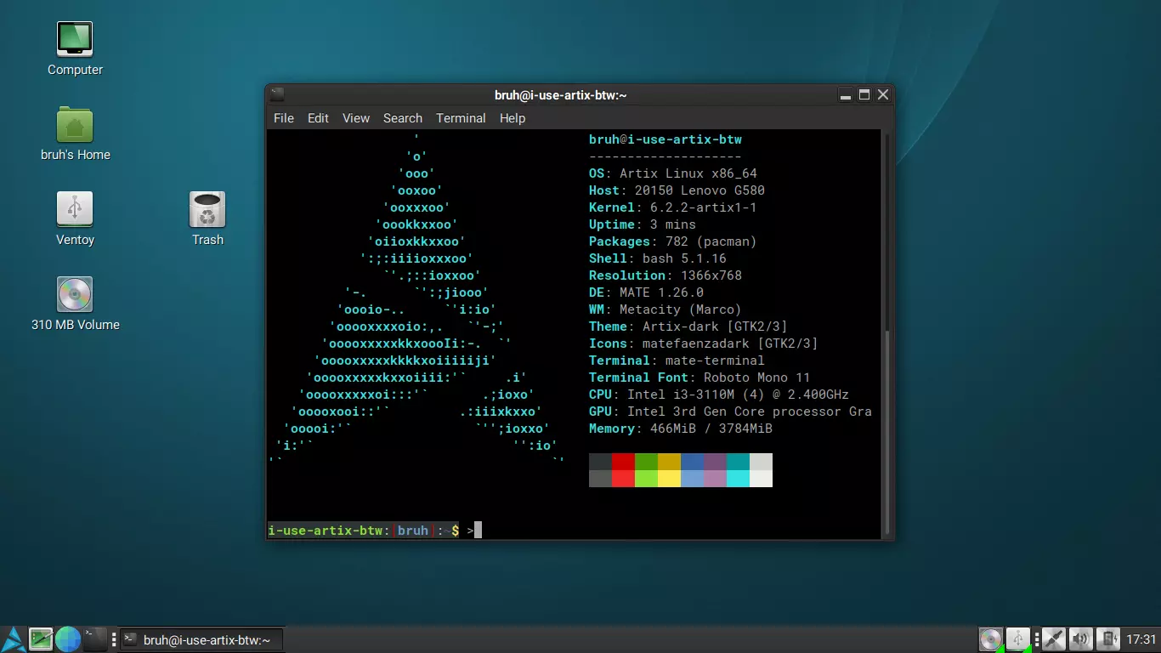Click the network connection tray icon

1053,639
